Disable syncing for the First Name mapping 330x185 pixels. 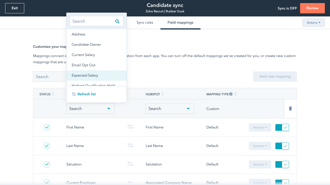pos(282,127)
